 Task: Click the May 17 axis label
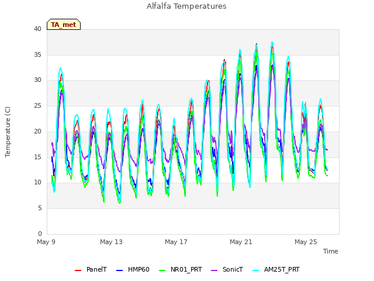(176, 242)
